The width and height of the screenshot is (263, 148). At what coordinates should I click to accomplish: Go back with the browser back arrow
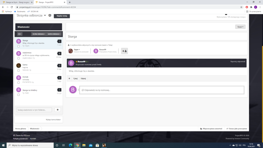click(x=3, y=7)
